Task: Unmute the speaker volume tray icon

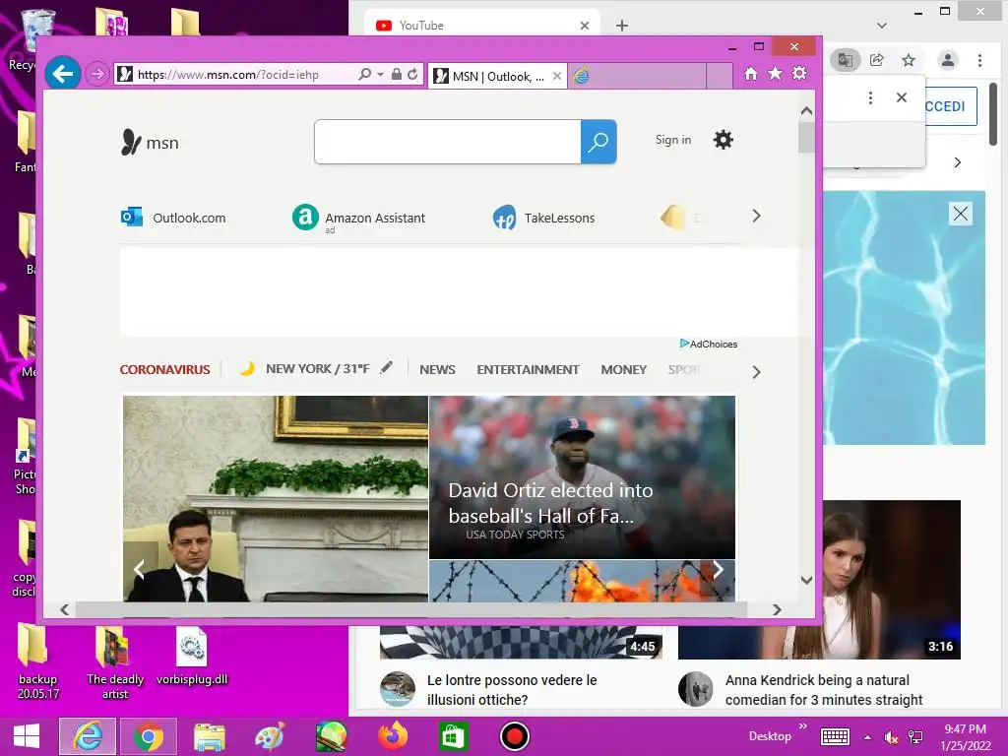Action: (x=891, y=737)
